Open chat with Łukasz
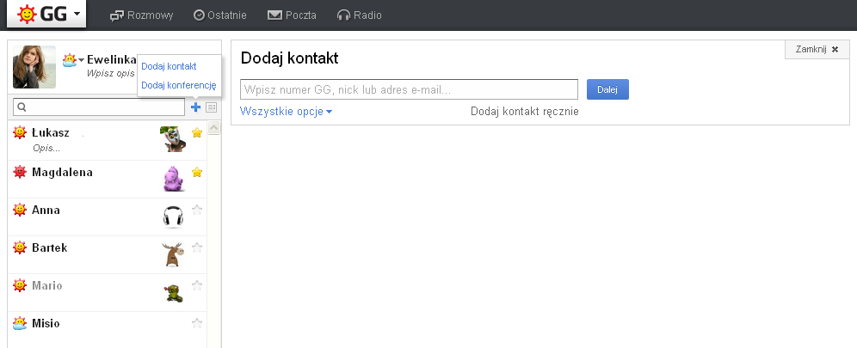 pos(107,141)
